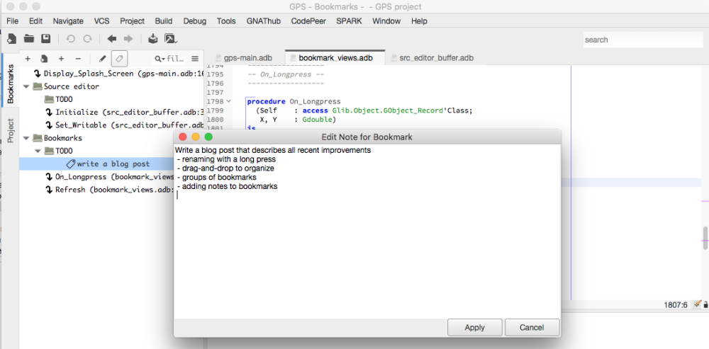Collapse the Bookmarks group in tree
Viewport: 709px width, 349px height.
[26, 138]
